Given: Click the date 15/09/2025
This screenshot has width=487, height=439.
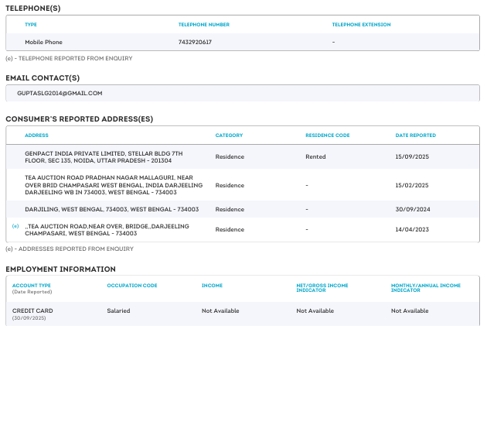Looking at the screenshot, I should [x=410, y=156].
